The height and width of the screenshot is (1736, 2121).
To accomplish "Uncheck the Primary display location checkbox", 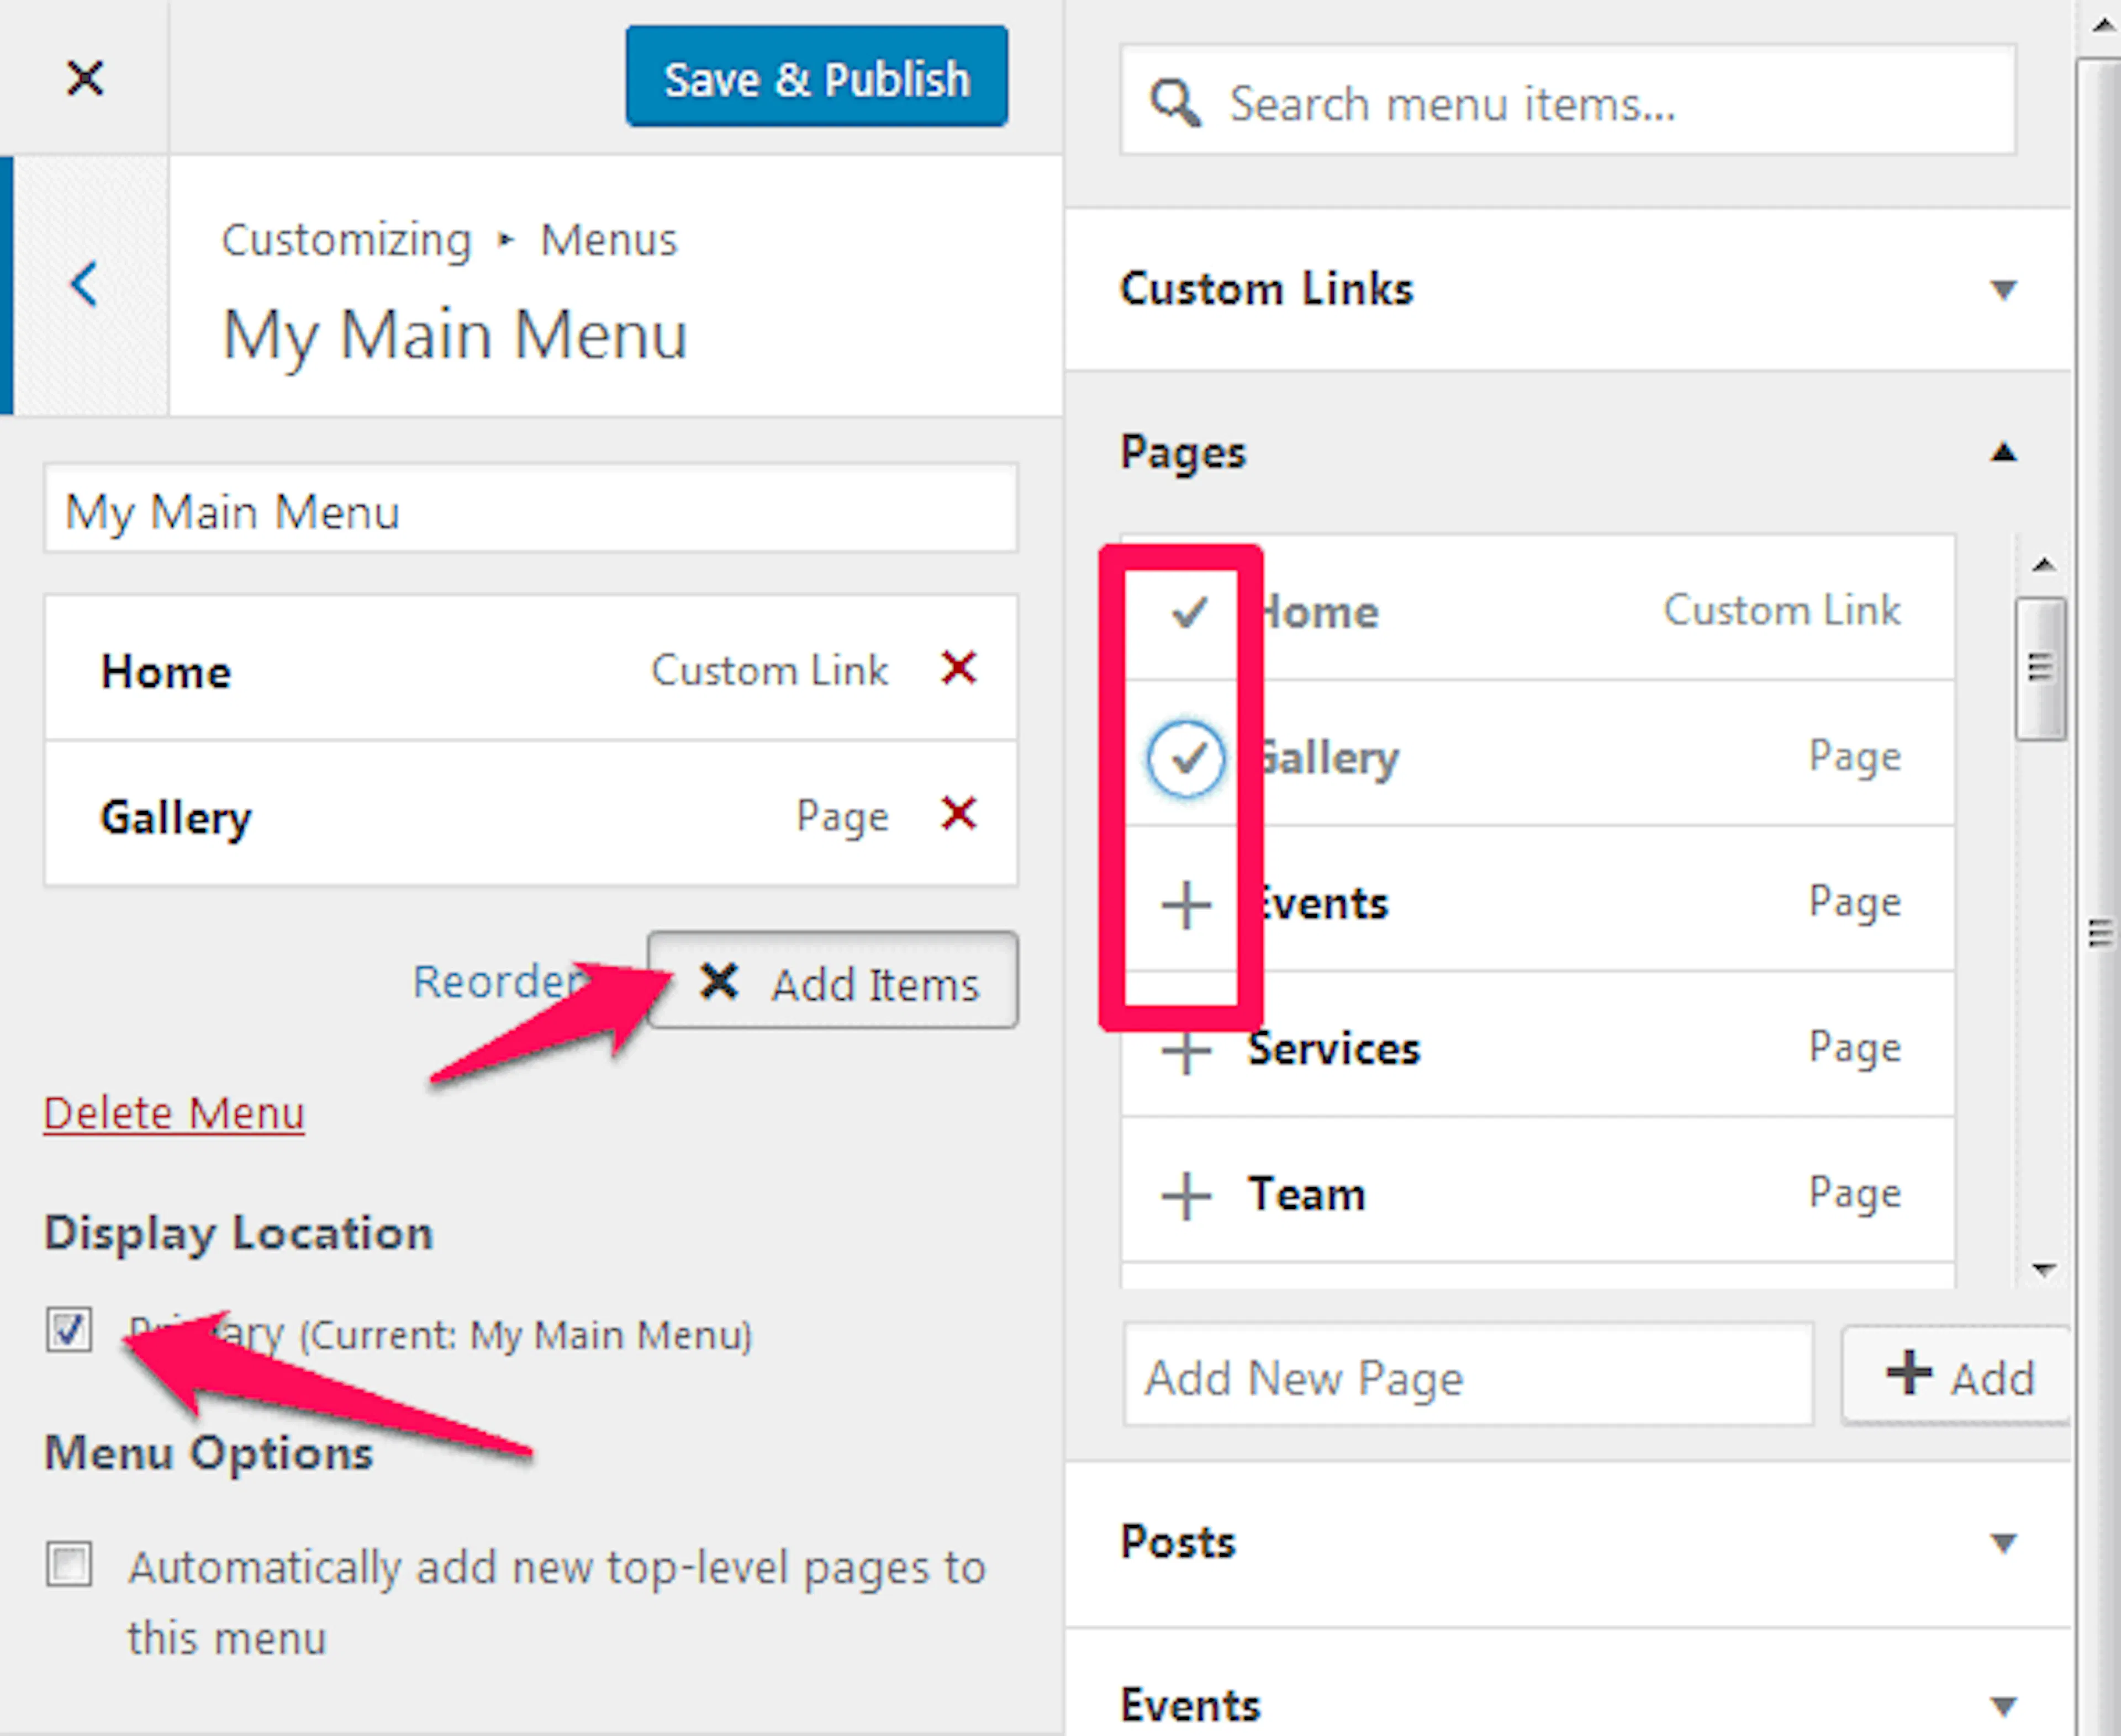I will (69, 1329).
